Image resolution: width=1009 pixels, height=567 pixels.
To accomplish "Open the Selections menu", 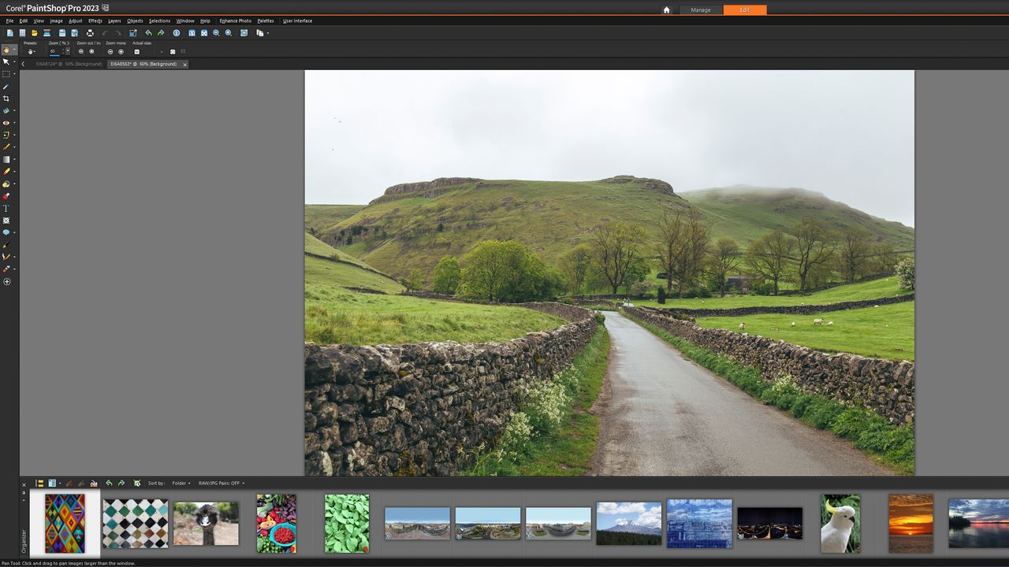I will pyautogui.click(x=159, y=20).
